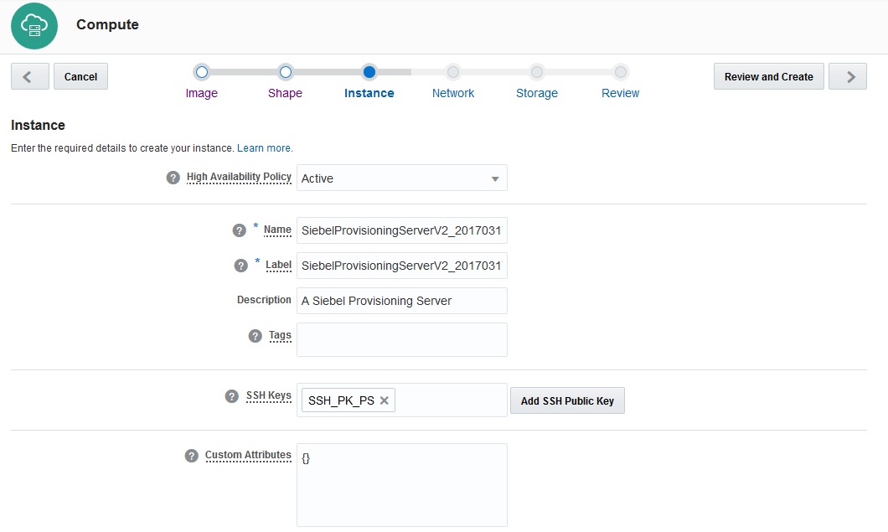Go to the Storage step
This screenshot has height=532, width=888.
point(536,82)
